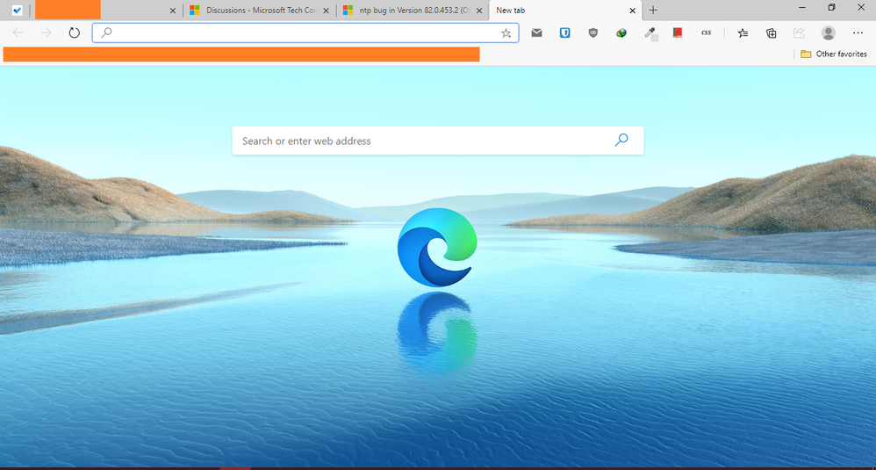The width and height of the screenshot is (876, 470).
Task: Open the mail envelope extension
Action: (537, 33)
